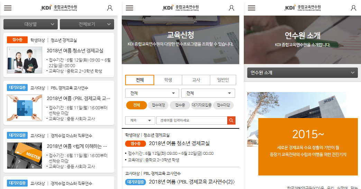The width and height of the screenshot is (361, 189).
Task: Click 연수원 소개 banner heading
Action: [303, 36]
